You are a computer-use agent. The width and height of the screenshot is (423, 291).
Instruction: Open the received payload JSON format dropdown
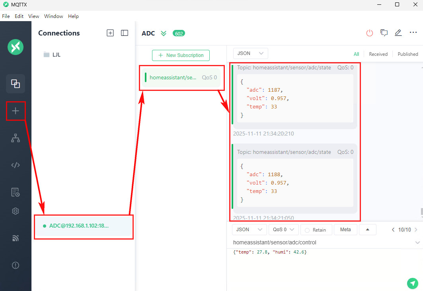click(250, 53)
